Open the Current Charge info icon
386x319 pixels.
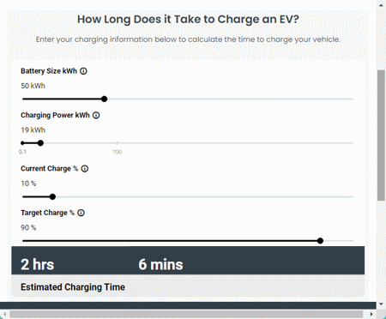point(85,169)
